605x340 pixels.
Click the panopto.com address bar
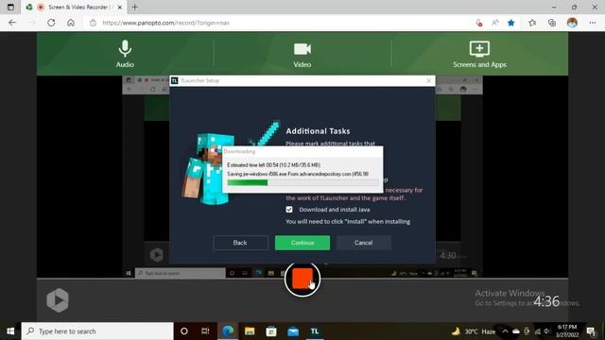point(166,23)
